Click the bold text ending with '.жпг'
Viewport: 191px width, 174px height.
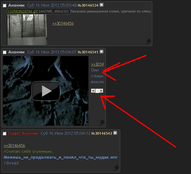pyautogui.click(x=61, y=157)
